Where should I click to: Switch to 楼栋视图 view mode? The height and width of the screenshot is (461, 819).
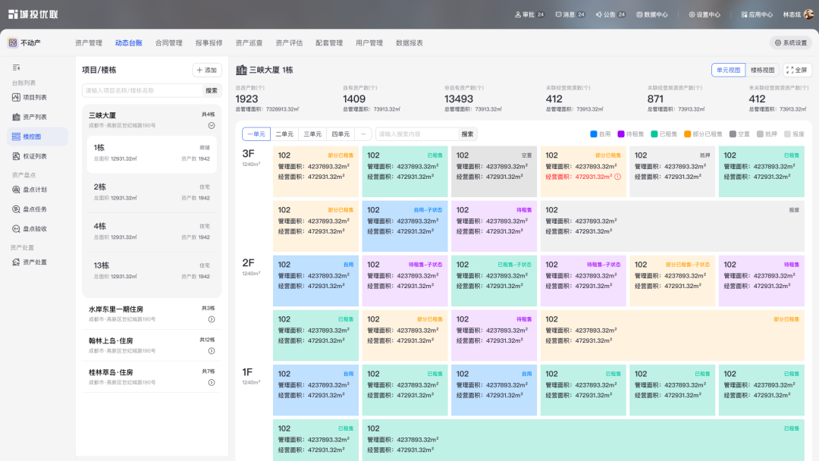coord(762,70)
